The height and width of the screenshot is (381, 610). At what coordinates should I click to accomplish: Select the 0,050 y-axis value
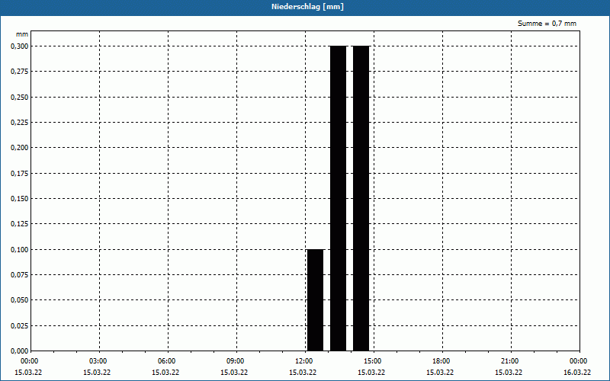pyautogui.click(x=20, y=300)
